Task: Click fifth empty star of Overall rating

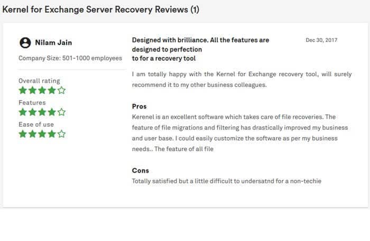Action: [x=62, y=91]
